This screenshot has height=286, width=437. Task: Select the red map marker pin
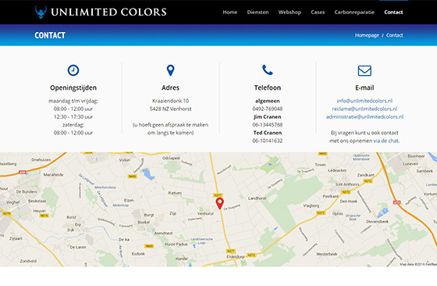(219, 203)
